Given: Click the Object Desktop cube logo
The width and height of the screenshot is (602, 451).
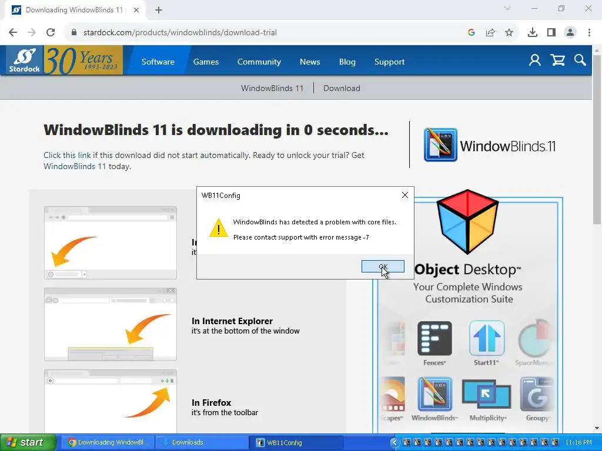Looking at the screenshot, I should click(467, 221).
